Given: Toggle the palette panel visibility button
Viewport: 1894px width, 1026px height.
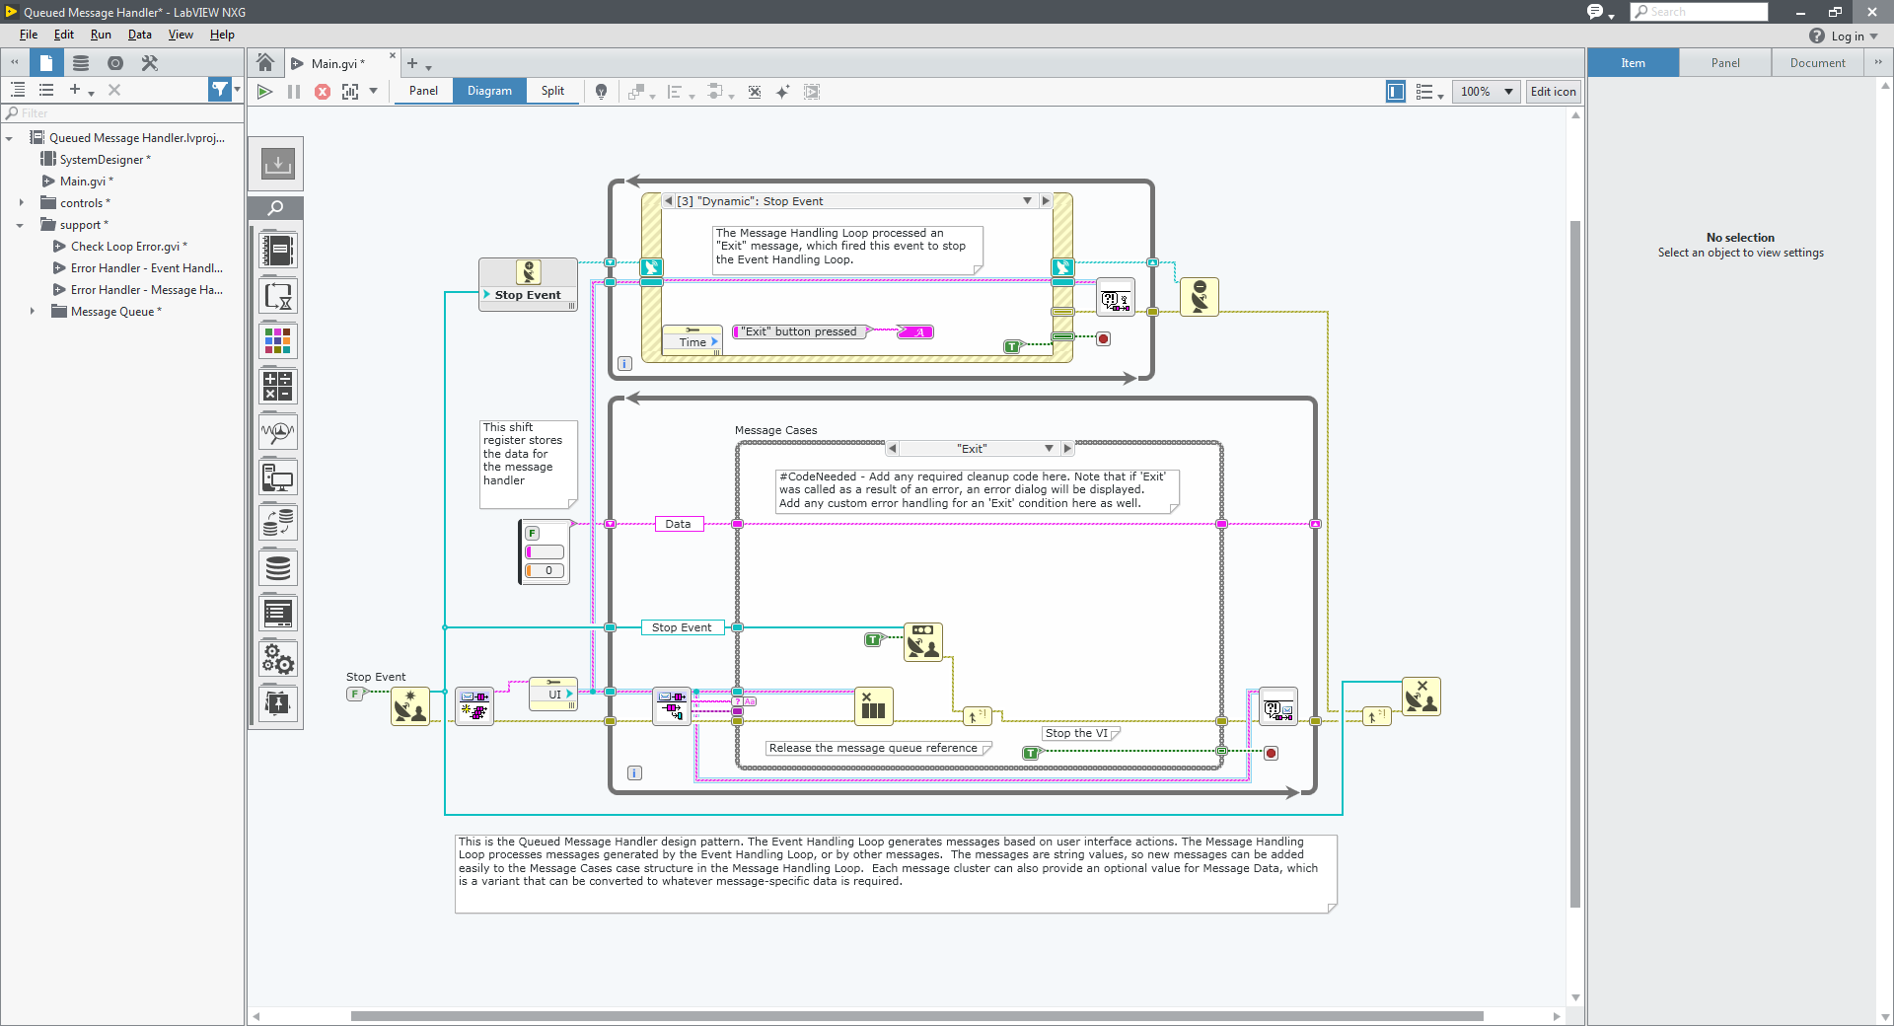Looking at the screenshot, I should pos(1395,92).
